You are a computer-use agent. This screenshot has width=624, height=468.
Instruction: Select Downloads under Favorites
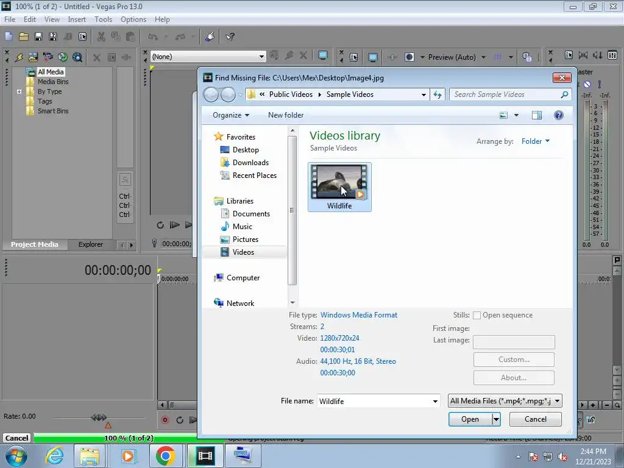(x=250, y=163)
